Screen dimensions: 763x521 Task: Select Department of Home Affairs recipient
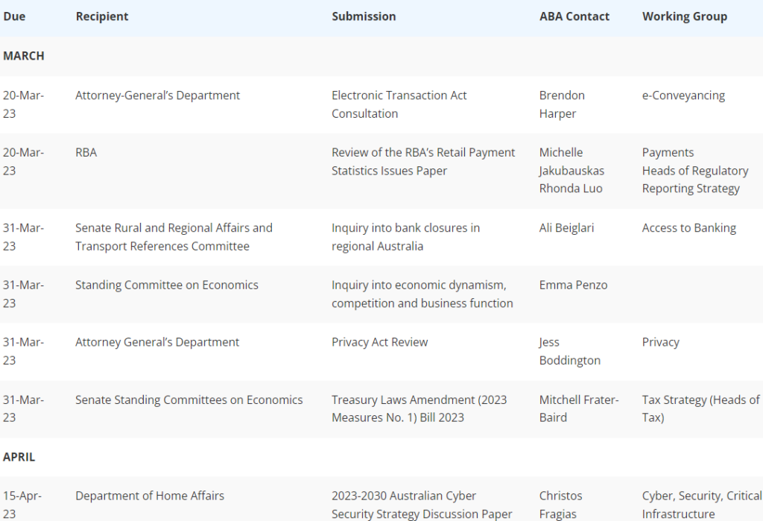coord(149,496)
